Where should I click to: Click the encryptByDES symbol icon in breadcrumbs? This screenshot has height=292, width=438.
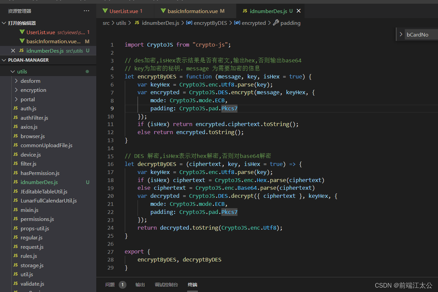189,23
